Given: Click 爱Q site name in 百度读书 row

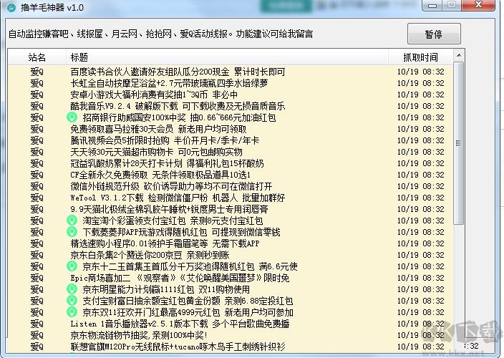Looking at the screenshot, I should pyautogui.click(x=37, y=72).
